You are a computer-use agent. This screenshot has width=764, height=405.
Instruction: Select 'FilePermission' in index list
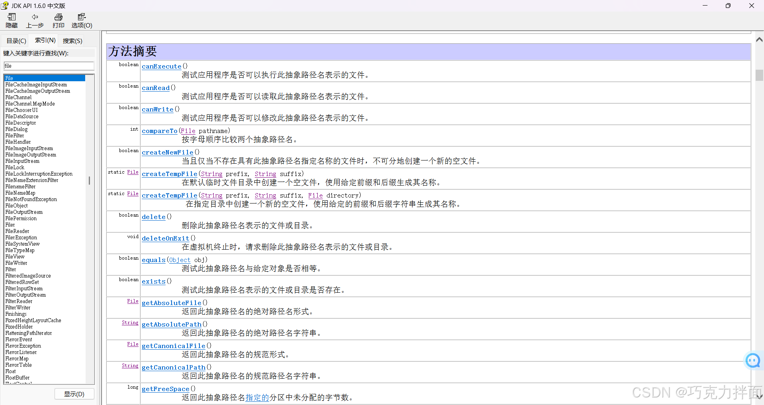(x=21, y=218)
